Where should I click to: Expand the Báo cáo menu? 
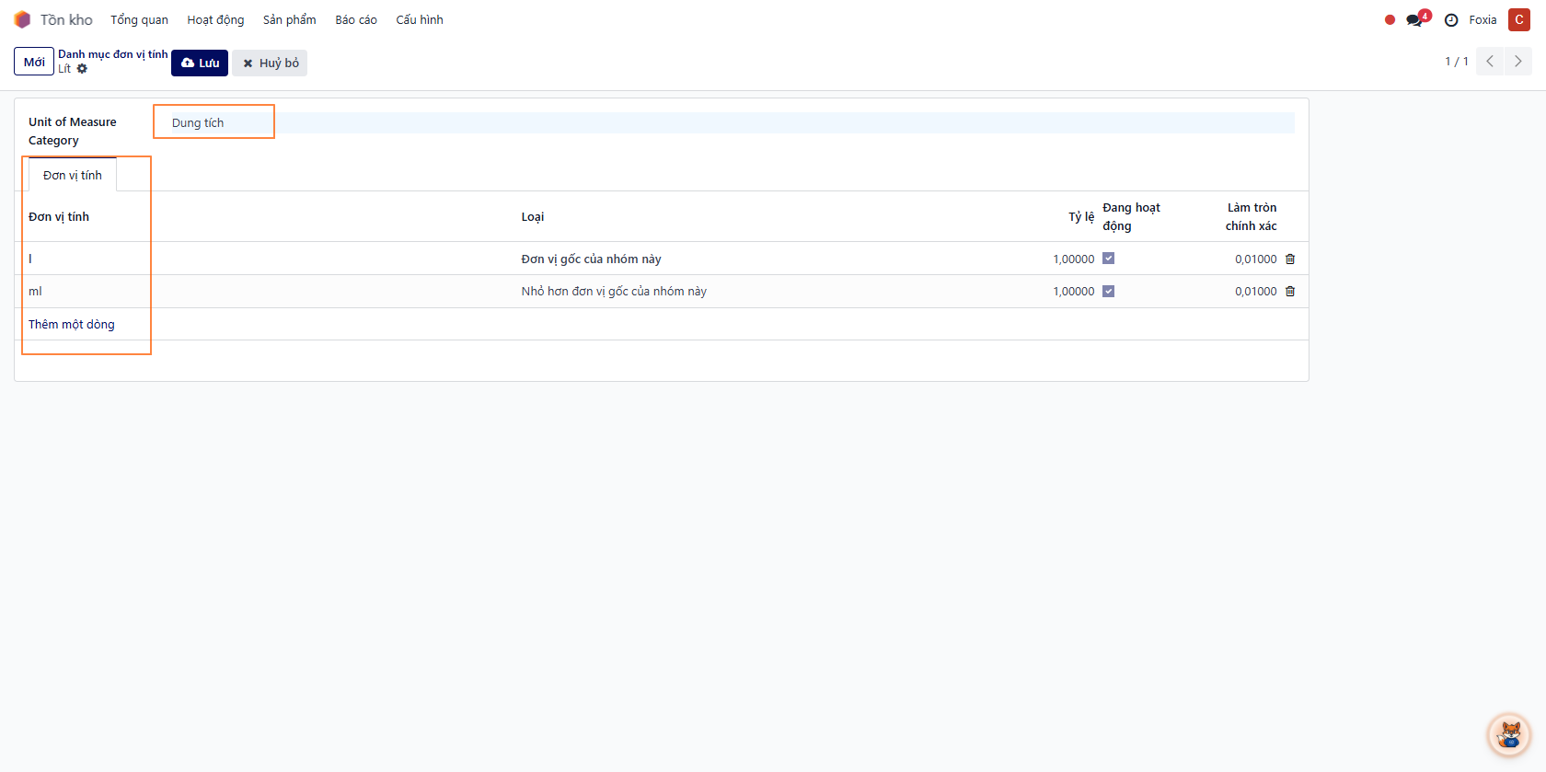coord(355,20)
